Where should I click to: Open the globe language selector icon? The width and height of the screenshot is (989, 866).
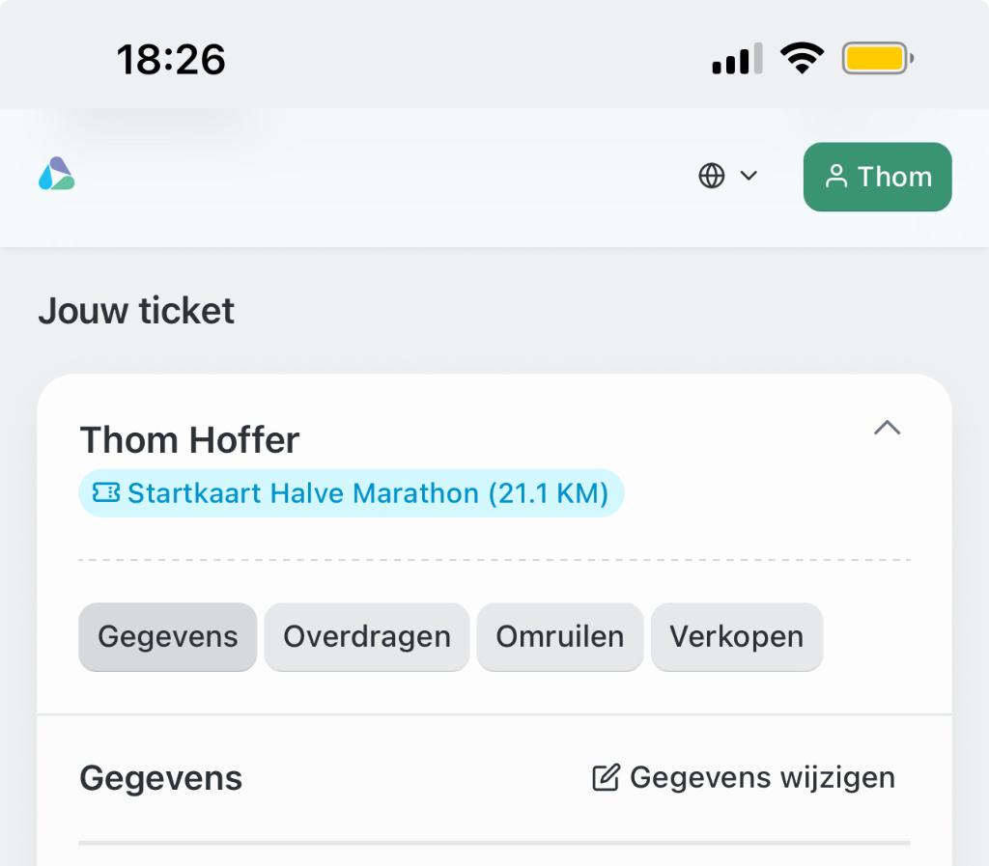click(711, 177)
